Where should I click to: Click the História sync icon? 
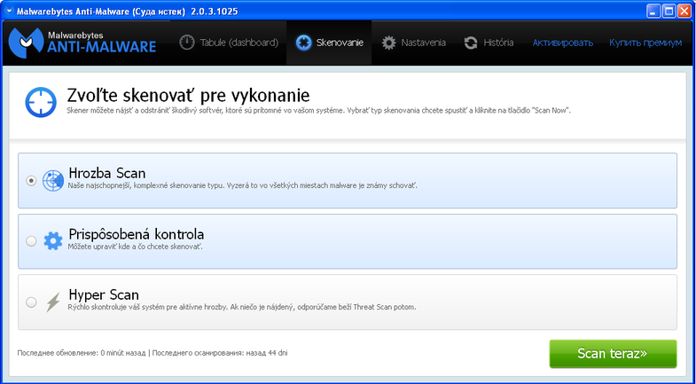coord(471,43)
